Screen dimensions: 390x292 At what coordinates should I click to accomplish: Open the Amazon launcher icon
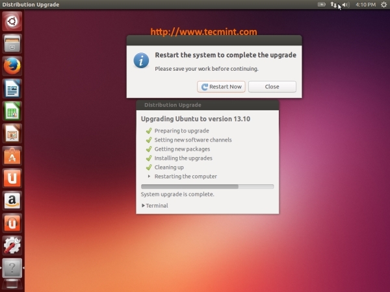click(12, 201)
